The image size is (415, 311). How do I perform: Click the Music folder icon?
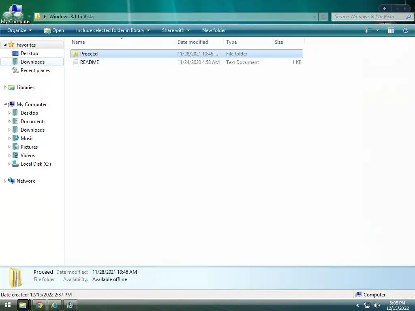click(15, 138)
